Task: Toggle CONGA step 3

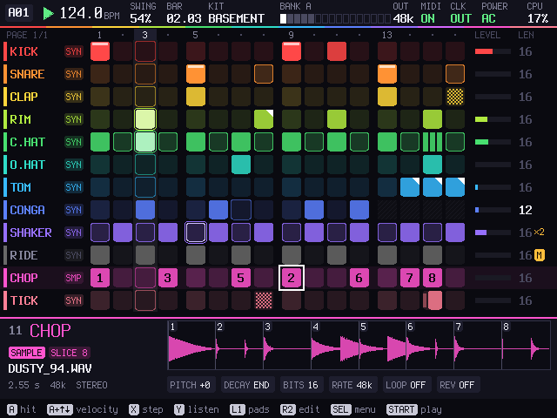Action: click(145, 210)
